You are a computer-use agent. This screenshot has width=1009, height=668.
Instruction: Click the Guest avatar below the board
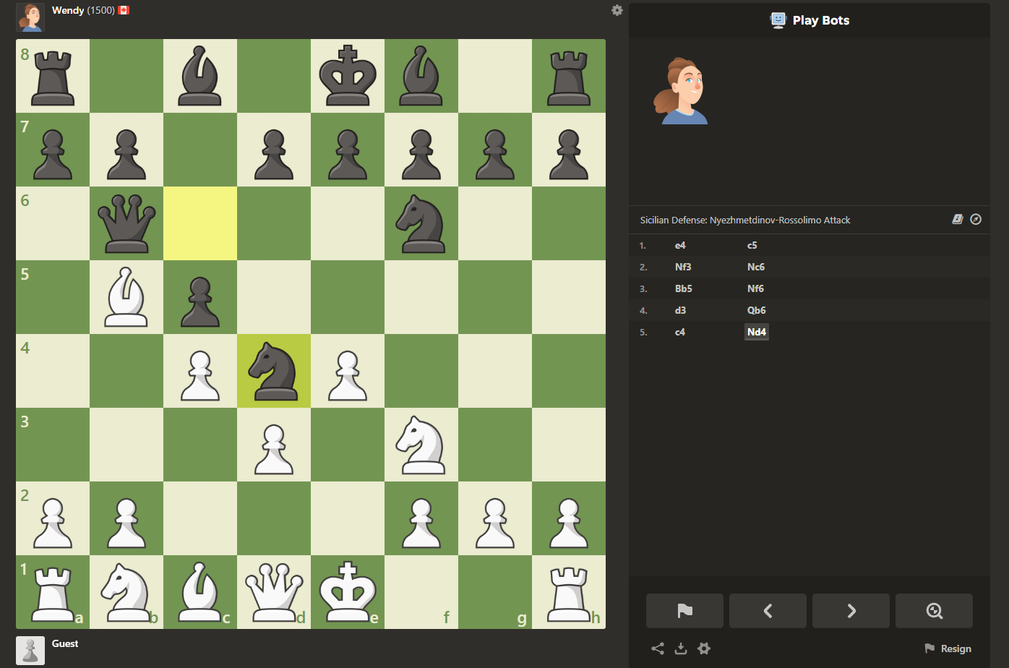click(x=30, y=651)
